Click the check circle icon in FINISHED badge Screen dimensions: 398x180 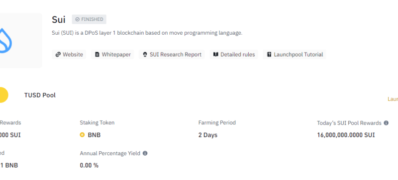[78, 19]
